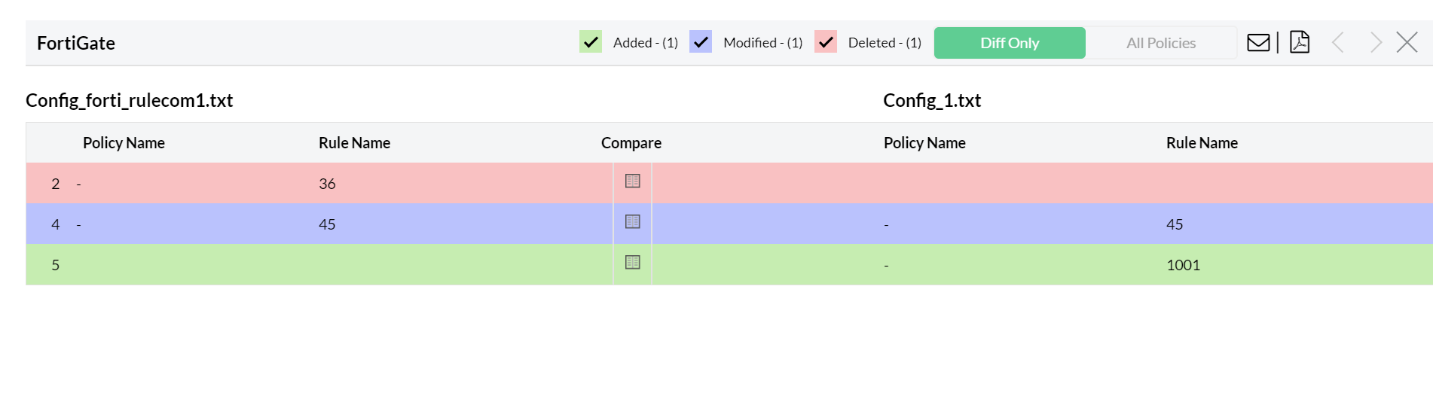Click the email envelope icon

(x=1257, y=43)
